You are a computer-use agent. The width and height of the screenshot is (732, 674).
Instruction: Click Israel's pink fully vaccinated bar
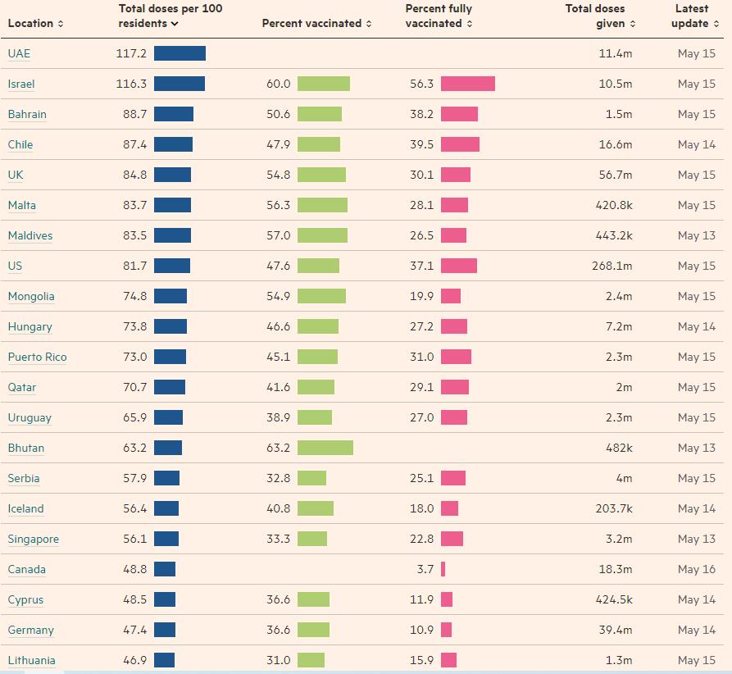[468, 84]
